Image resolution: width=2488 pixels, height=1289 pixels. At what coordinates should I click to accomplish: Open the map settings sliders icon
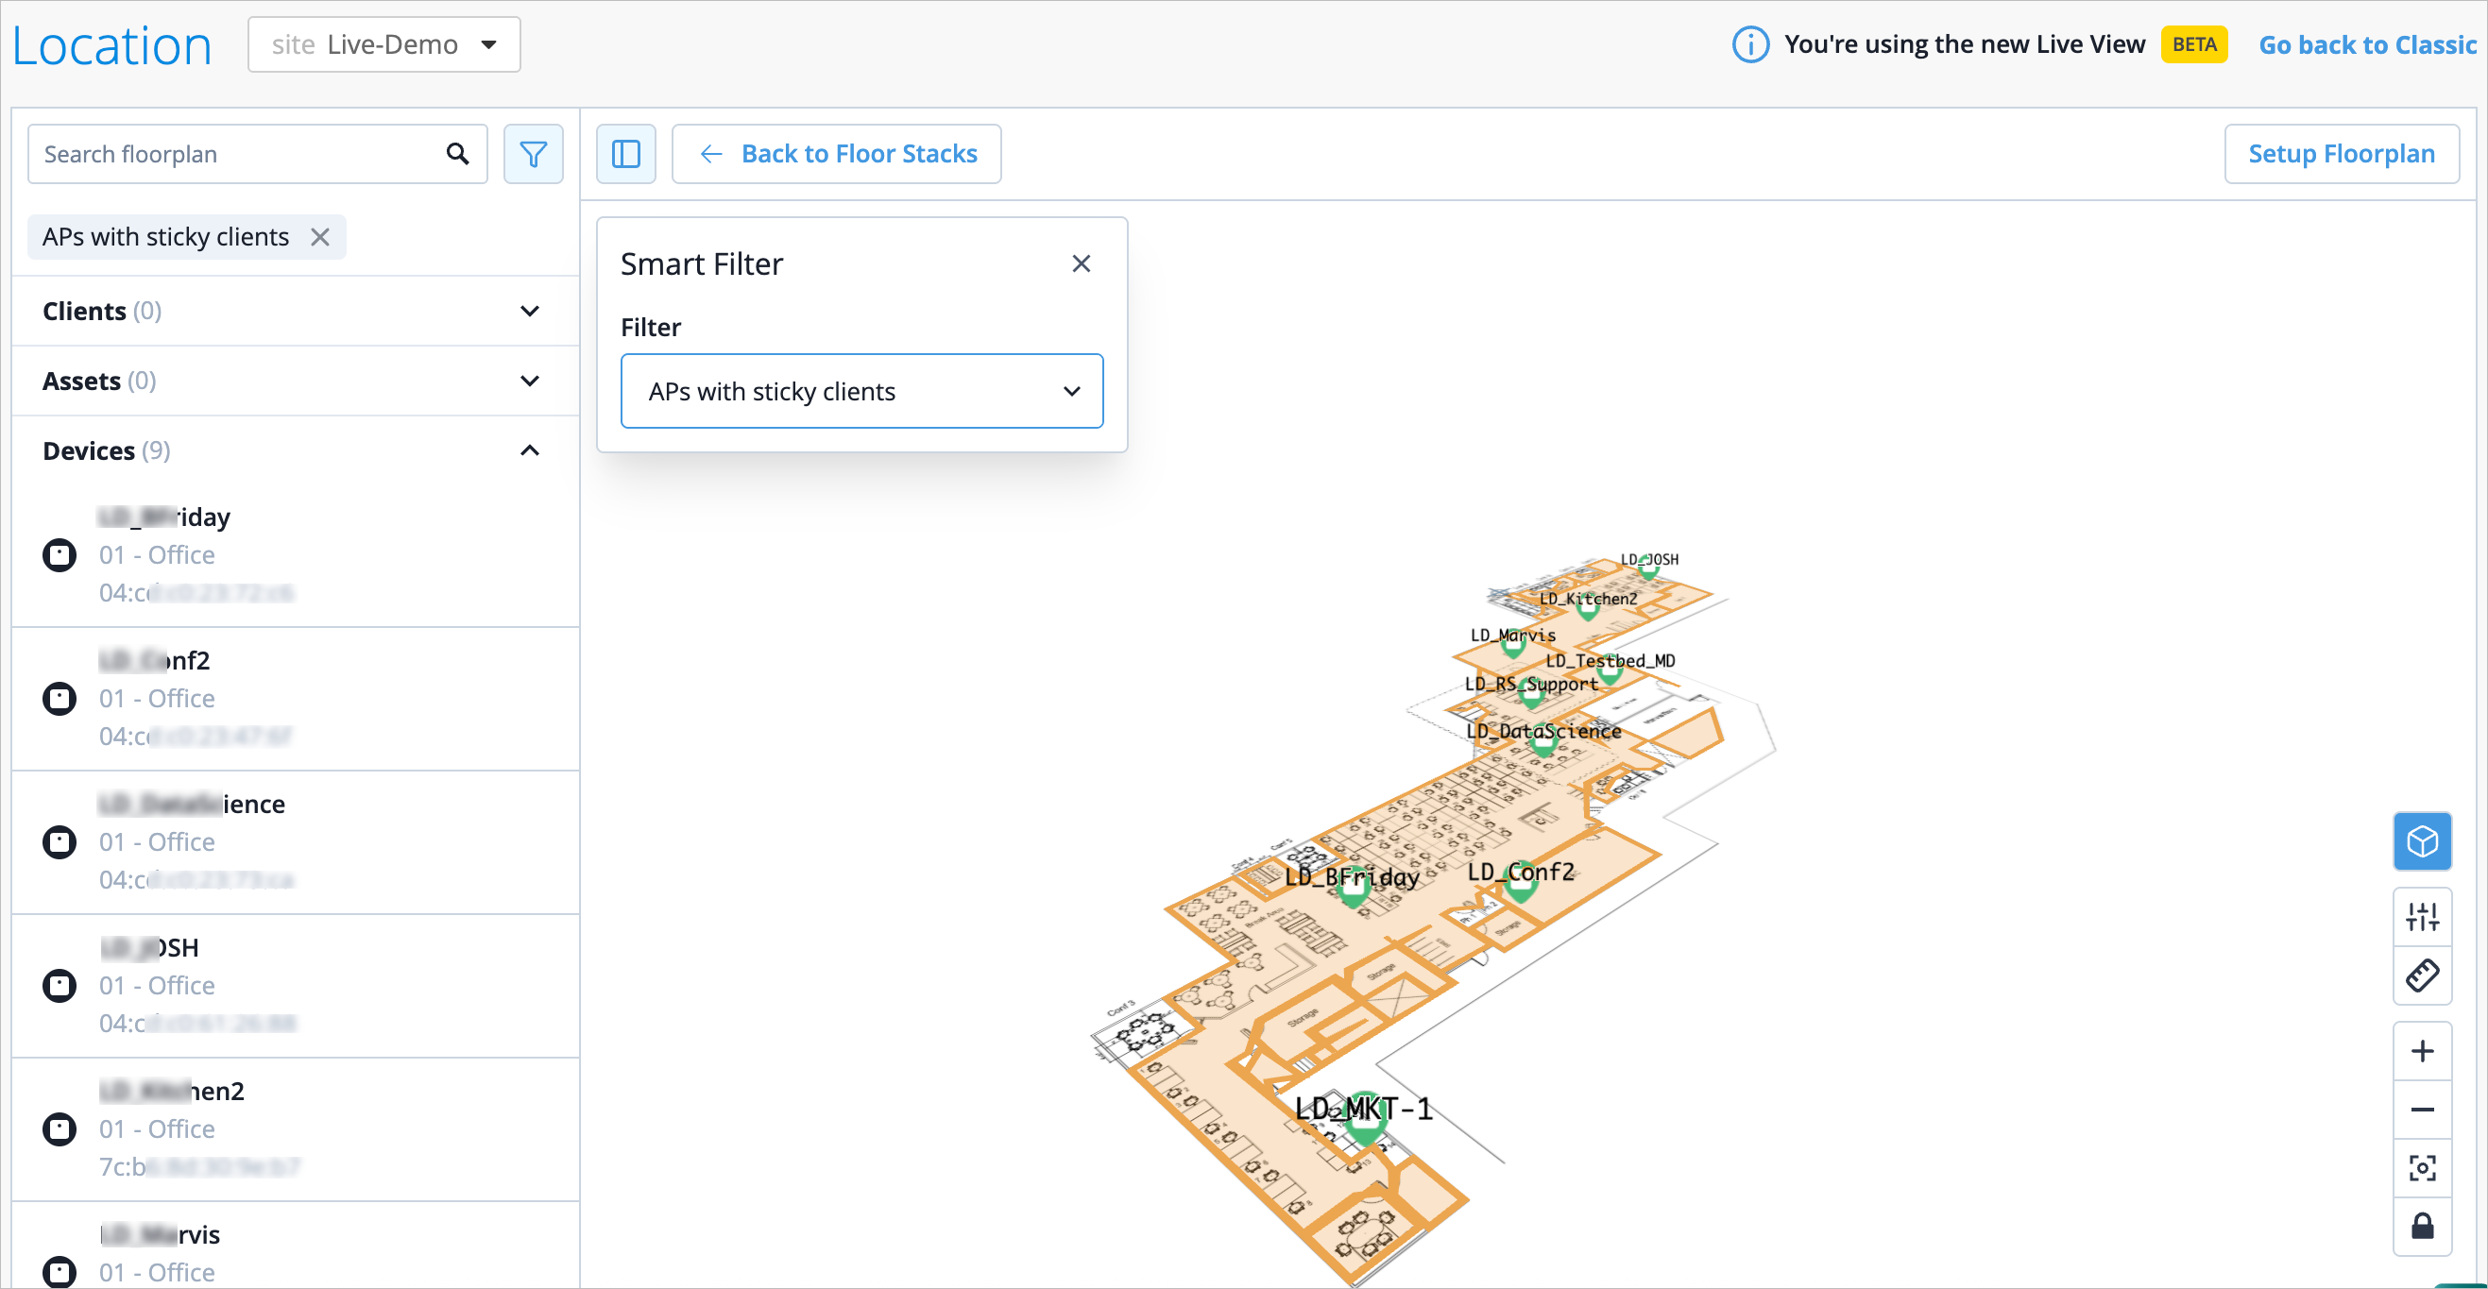(x=2421, y=915)
